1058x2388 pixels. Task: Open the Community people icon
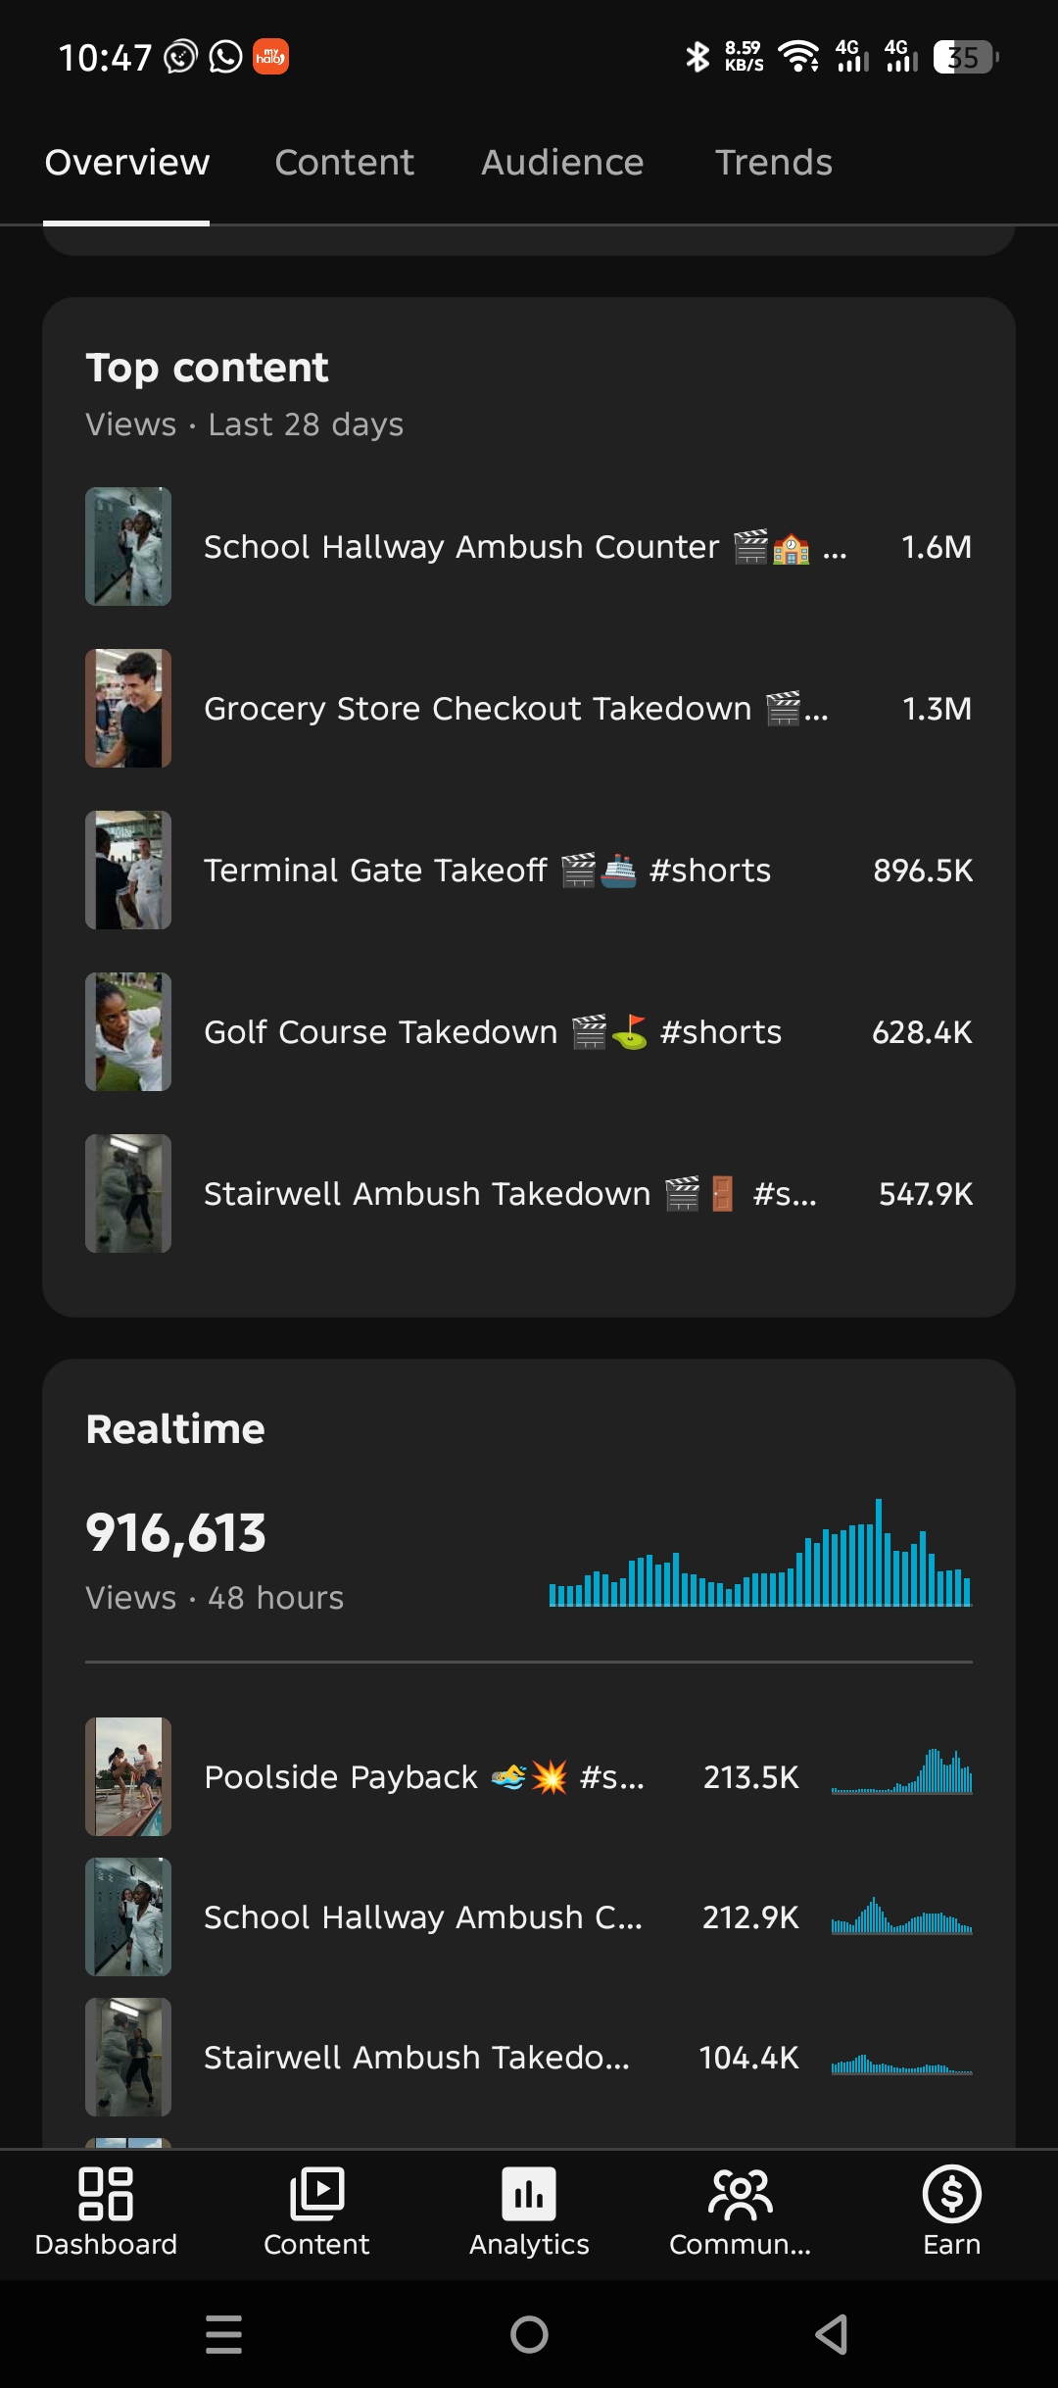click(x=741, y=2193)
